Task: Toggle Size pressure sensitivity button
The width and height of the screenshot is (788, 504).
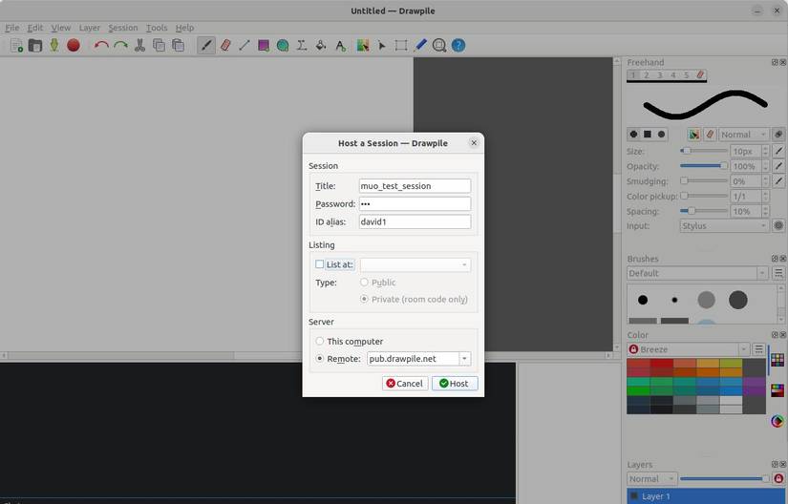Action: tap(778, 151)
